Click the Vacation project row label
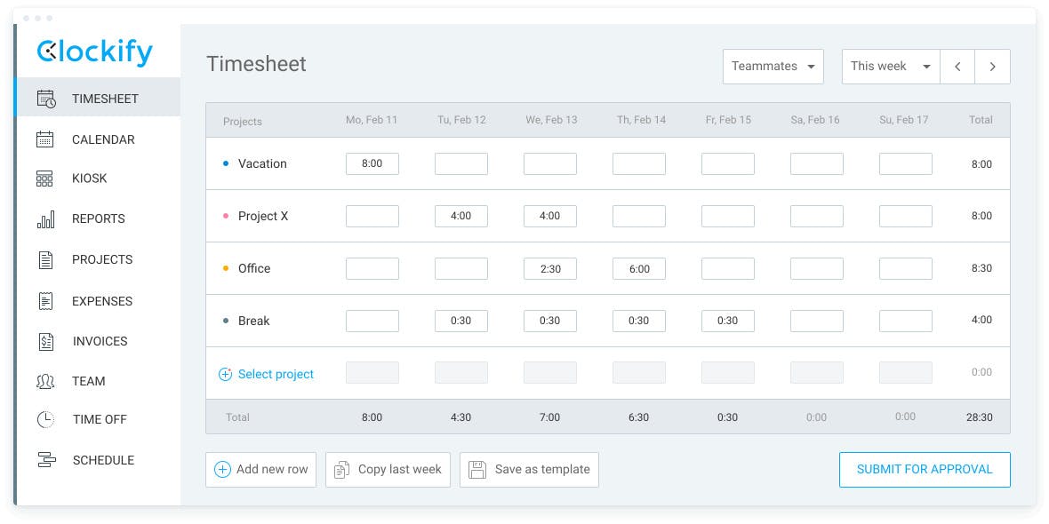The image size is (1049, 524). (262, 163)
